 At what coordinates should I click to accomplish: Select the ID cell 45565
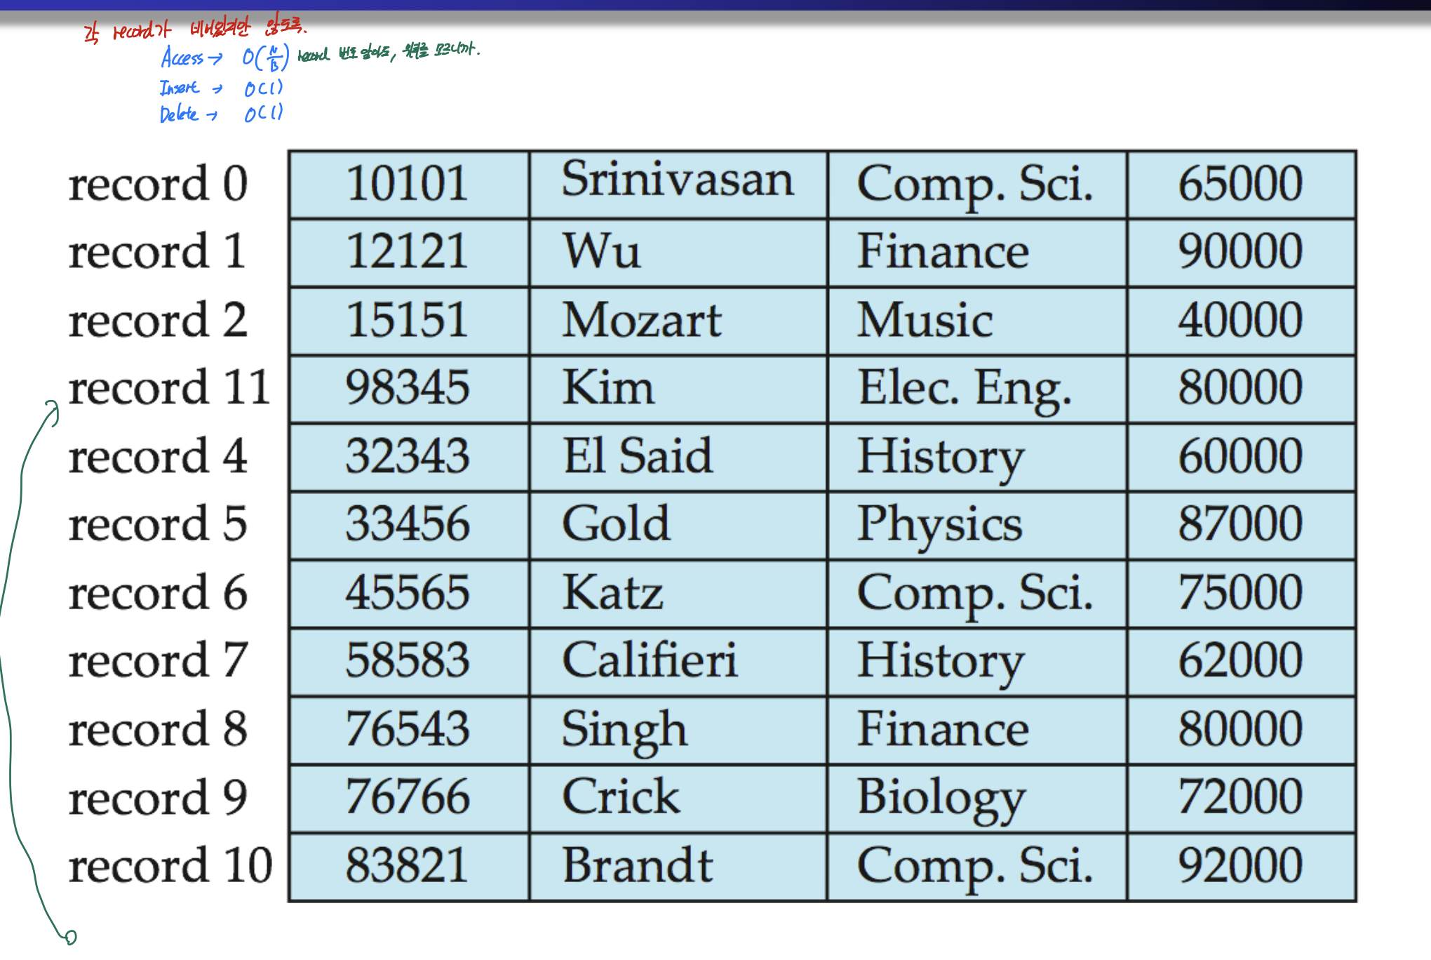coord(408,592)
